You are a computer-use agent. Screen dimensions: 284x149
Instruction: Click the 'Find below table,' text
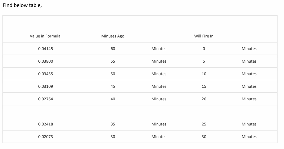pyautogui.click(x=22, y=5)
